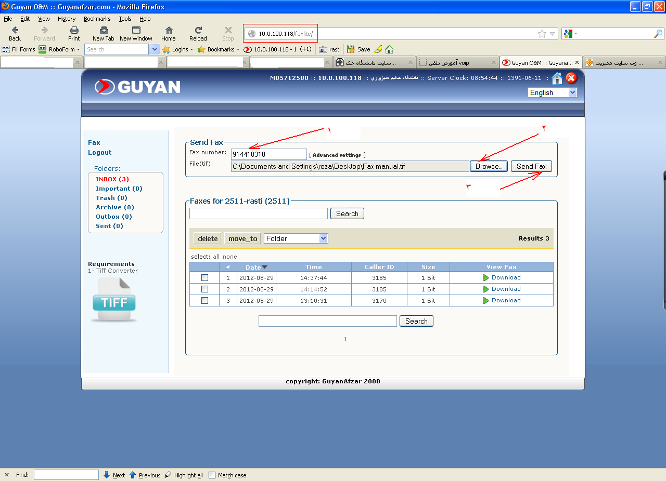Open a New Window from toolbar

(136, 34)
